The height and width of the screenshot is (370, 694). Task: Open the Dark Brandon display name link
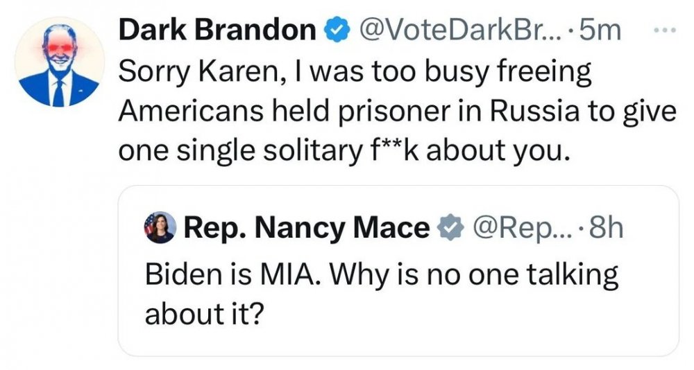(217, 30)
